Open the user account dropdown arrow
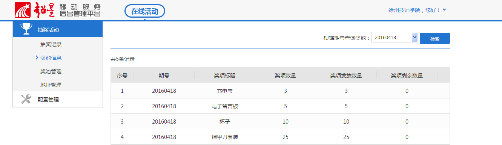502x145 pixels. coord(444,10)
